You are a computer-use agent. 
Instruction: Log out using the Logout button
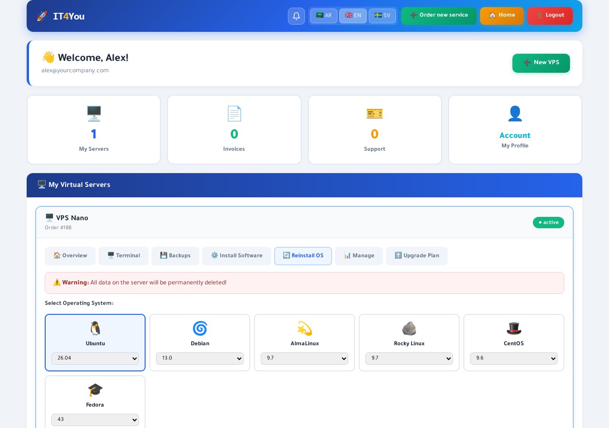pos(550,16)
